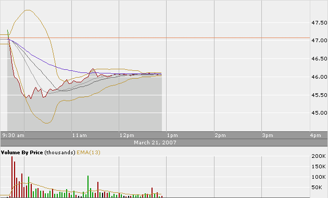This screenshot has width=328, height=198.
Task: Select the 1pm time axis marker
Action: [x=172, y=135]
